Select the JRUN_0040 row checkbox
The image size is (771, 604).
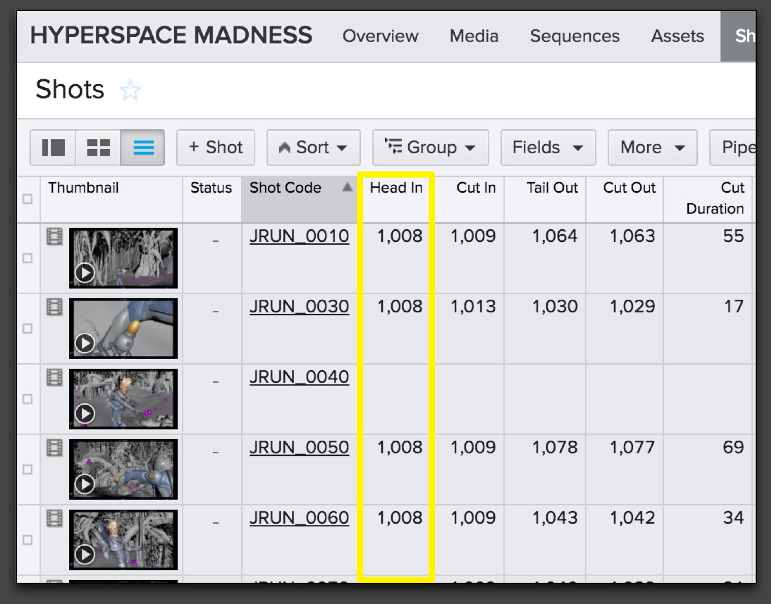click(28, 399)
